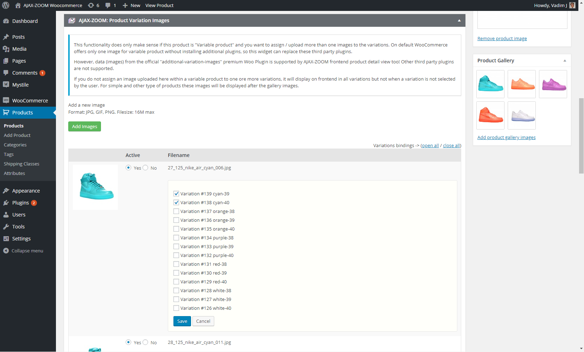Click the Plugins plug icon
Screen dimensions: 584x352
pos(6,203)
